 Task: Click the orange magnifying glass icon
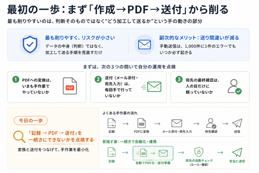[19, 137]
